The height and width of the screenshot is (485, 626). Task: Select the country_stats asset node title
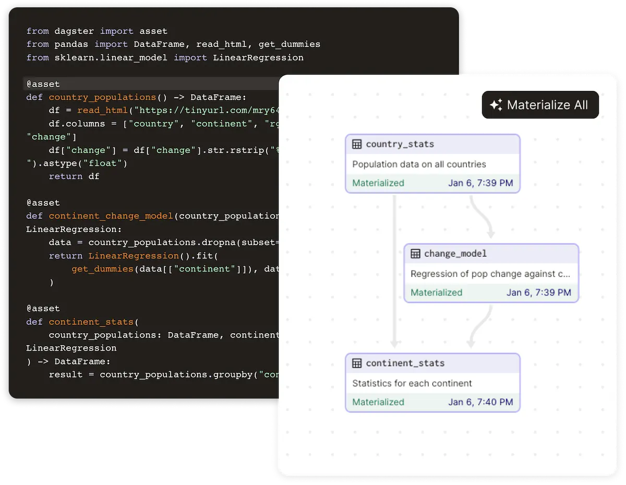pos(400,144)
